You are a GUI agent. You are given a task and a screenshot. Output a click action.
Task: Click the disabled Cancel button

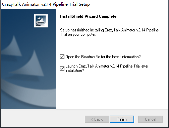pyautogui.click(x=150, y=119)
